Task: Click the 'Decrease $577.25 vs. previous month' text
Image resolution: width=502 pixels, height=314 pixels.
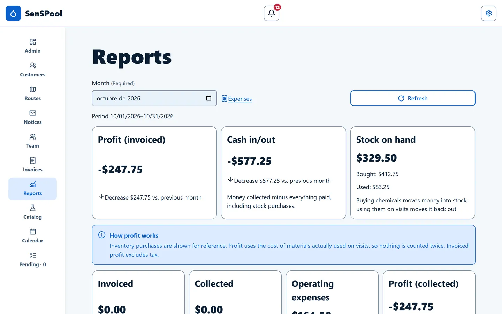Action: point(282,181)
